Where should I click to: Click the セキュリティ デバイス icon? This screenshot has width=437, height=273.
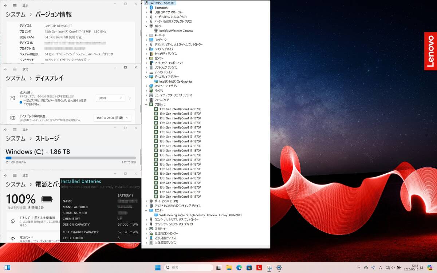pyautogui.click(x=151, y=54)
